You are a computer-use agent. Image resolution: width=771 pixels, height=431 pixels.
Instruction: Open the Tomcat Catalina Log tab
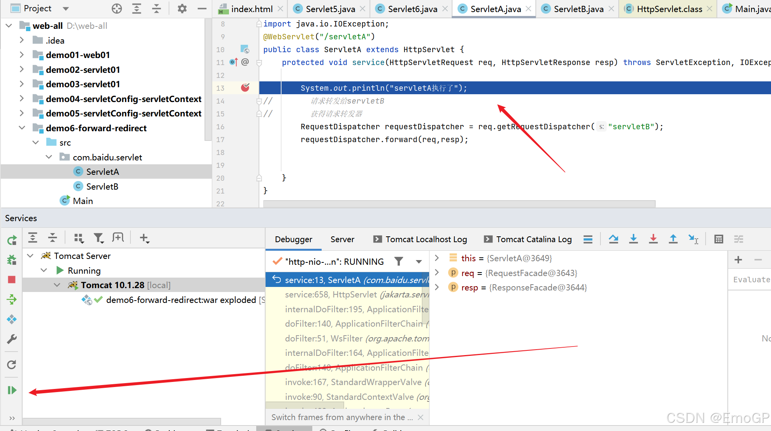(533, 239)
